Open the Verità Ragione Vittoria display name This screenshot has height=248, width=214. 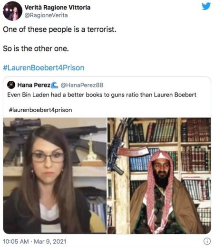(x=58, y=8)
